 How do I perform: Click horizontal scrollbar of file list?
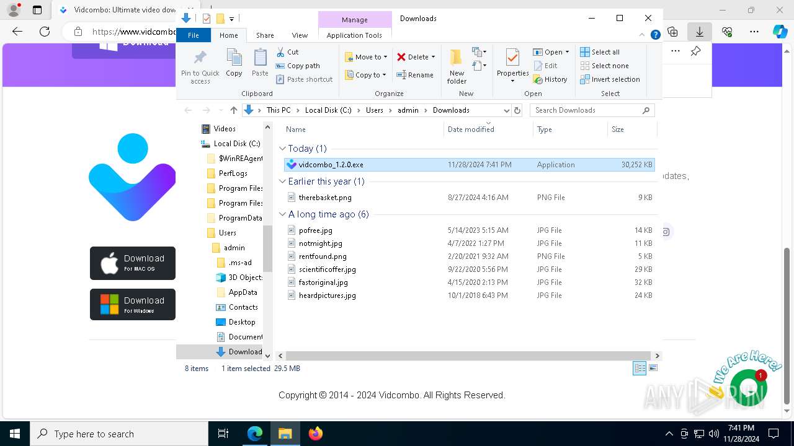coord(470,356)
